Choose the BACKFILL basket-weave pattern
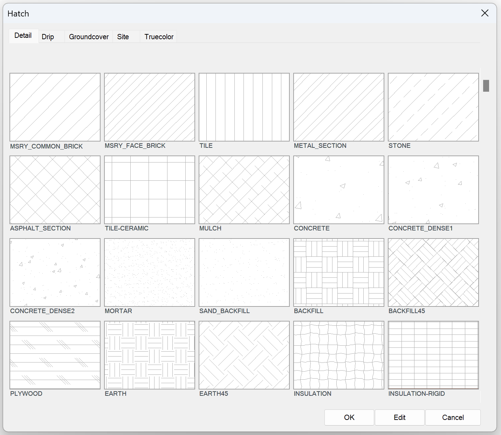The width and height of the screenshot is (501, 435). (339, 272)
